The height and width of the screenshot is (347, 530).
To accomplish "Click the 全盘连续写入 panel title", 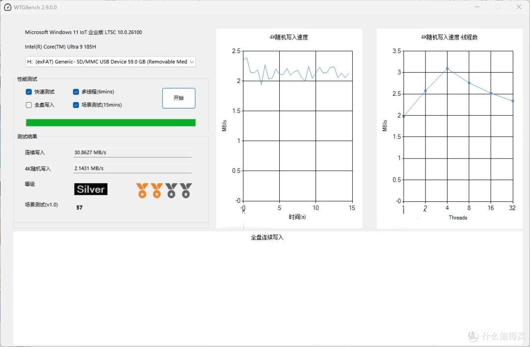I will 267,238.
